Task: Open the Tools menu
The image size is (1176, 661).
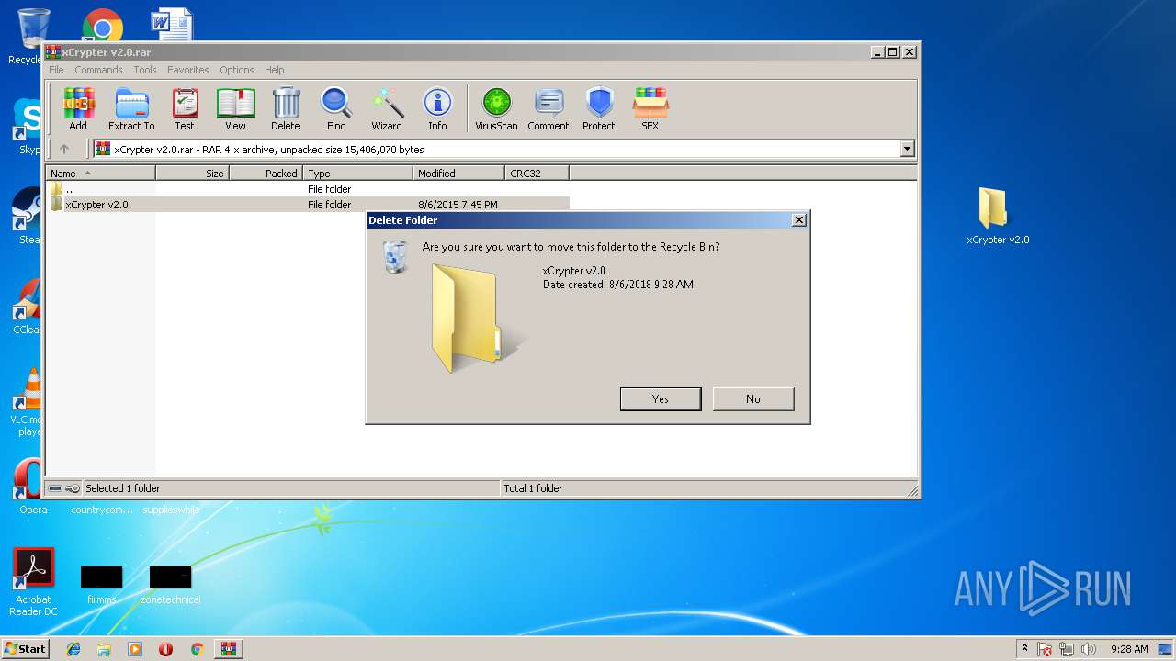Action: coord(145,70)
